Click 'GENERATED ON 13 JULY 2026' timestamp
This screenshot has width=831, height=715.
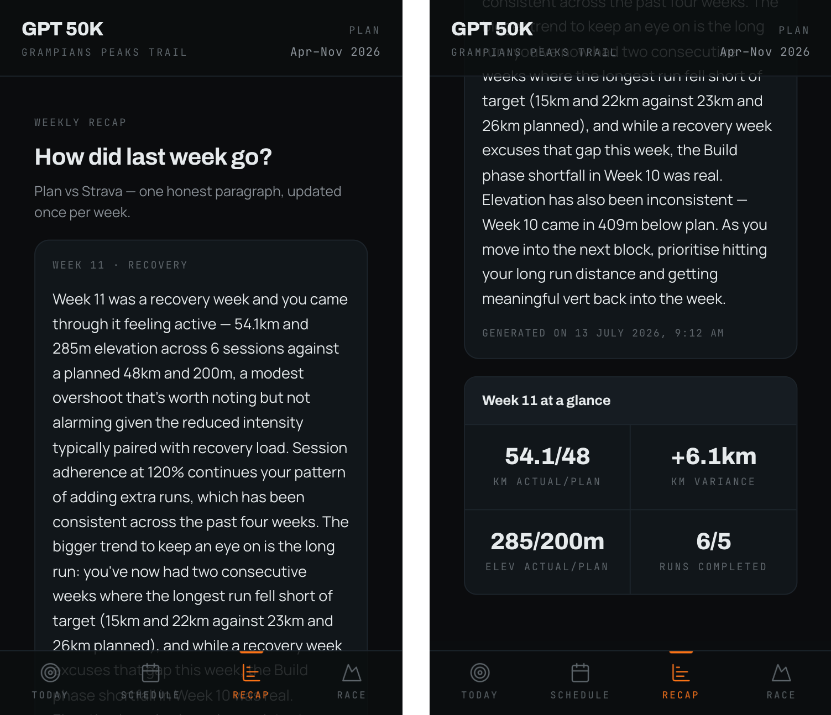(x=603, y=333)
